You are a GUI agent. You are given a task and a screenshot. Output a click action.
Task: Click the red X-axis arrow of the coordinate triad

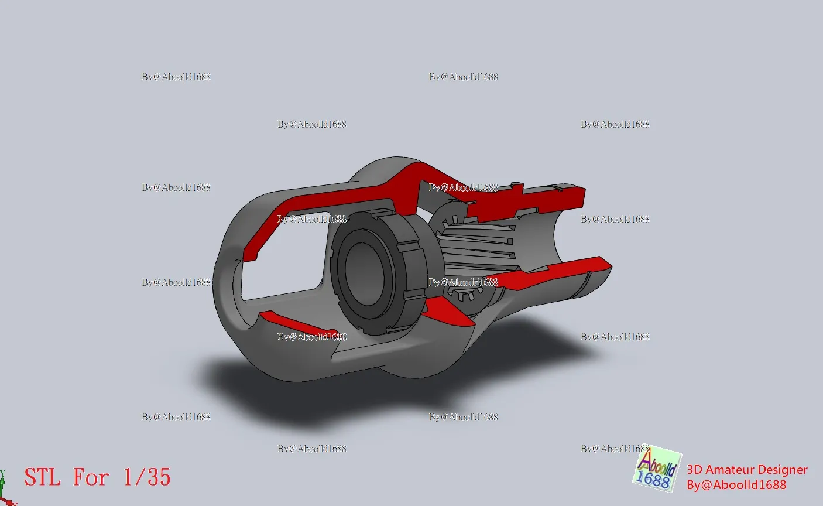[11, 502]
